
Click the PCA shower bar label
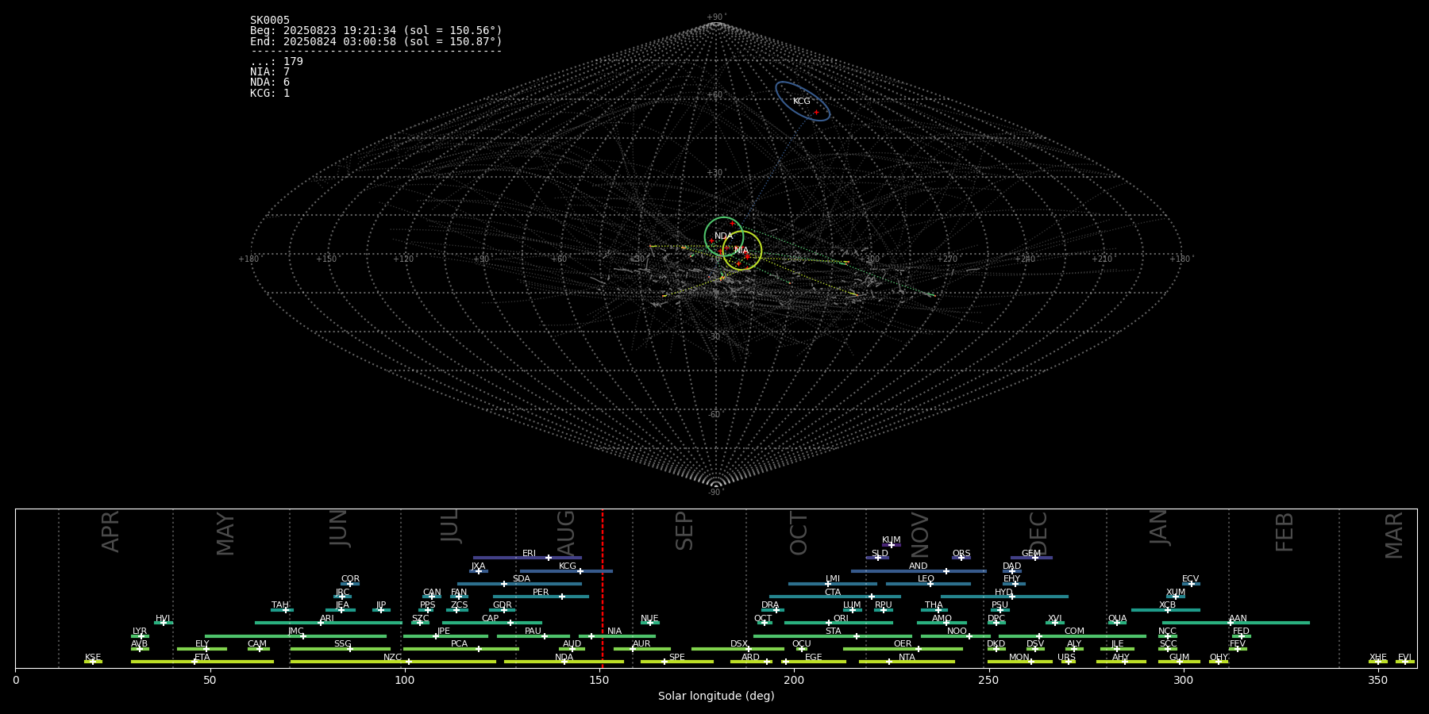pyautogui.click(x=459, y=644)
